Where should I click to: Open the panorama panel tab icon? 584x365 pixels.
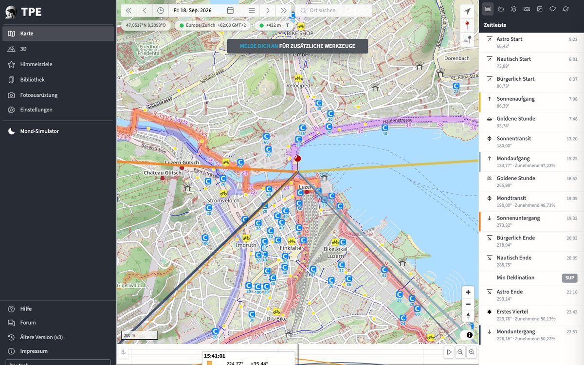(x=527, y=9)
